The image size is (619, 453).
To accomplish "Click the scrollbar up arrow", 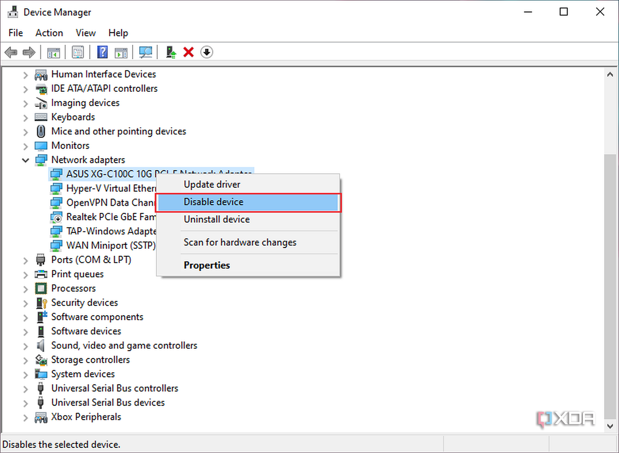I will (610, 74).
